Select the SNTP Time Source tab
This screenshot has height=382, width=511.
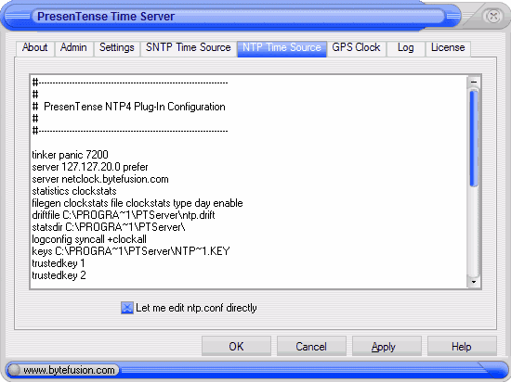(x=189, y=48)
